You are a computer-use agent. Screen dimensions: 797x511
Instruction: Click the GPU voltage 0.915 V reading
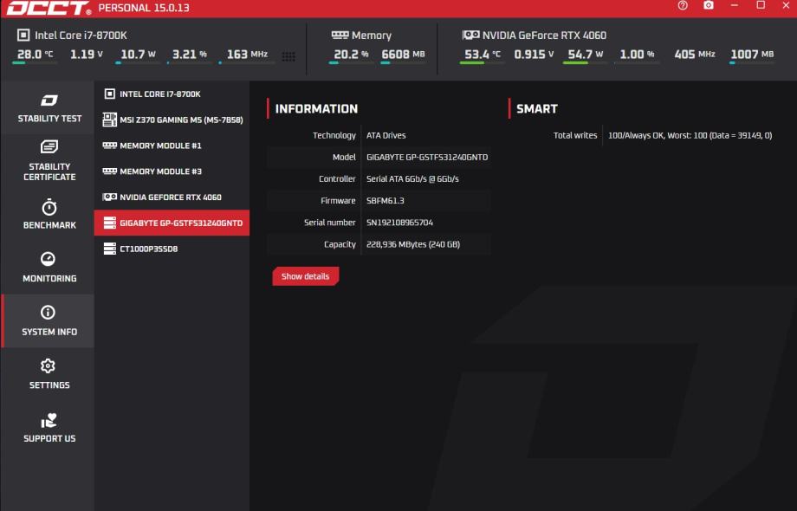coord(534,55)
